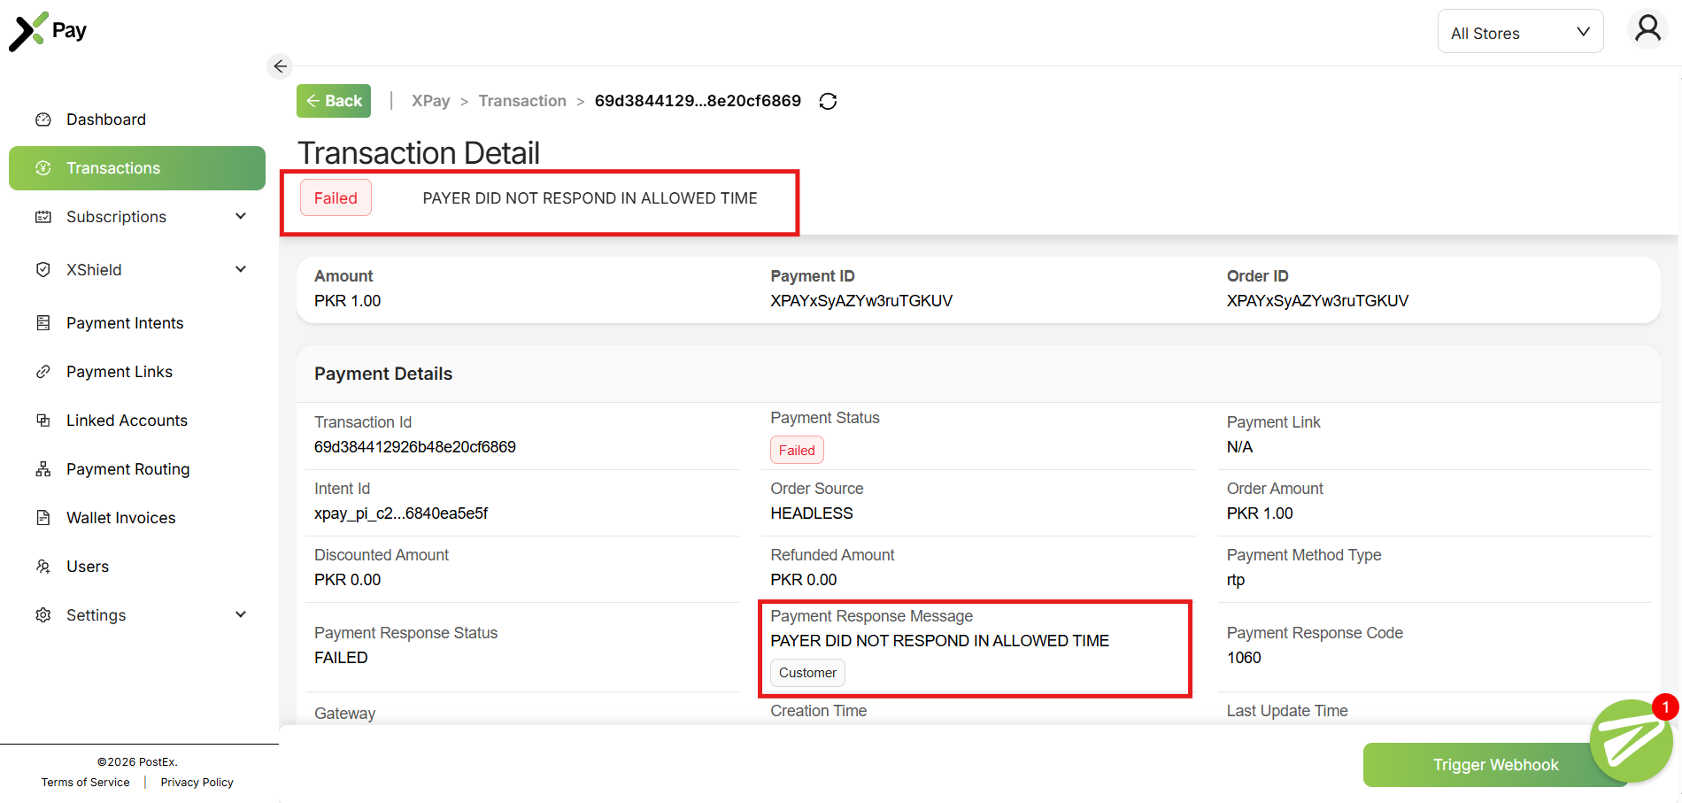This screenshot has width=1682, height=803.
Task: Select Linked Accounts in the sidebar
Action: click(x=127, y=421)
